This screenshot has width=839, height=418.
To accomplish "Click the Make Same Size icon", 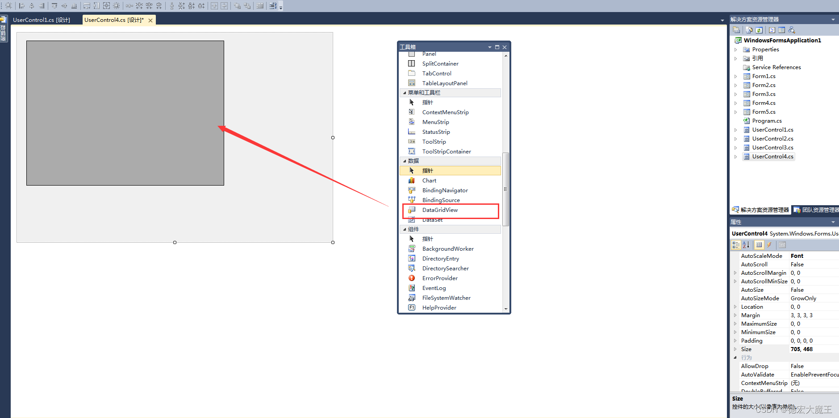I will tap(106, 6).
